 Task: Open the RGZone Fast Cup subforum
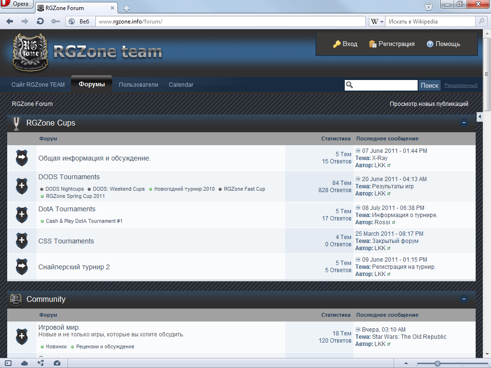pyautogui.click(x=244, y=189)
